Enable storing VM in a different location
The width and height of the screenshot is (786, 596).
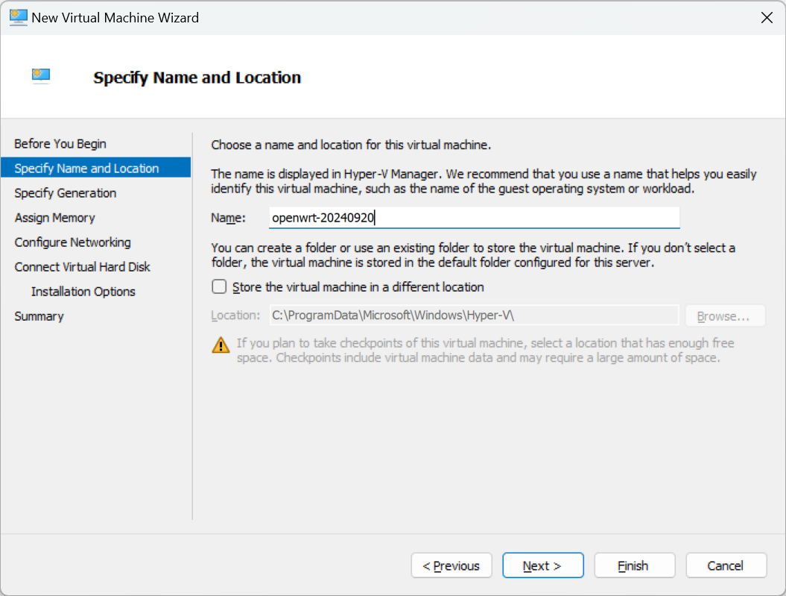(x=219, y=286)
